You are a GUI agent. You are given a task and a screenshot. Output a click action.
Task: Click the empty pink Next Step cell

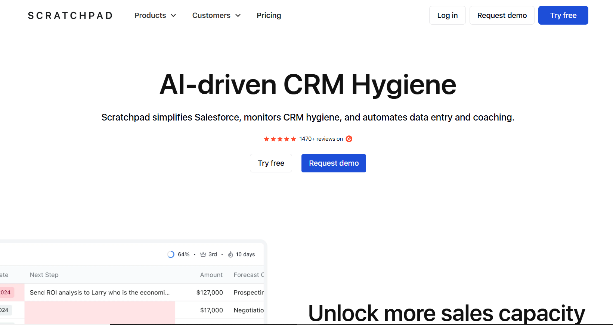pos(100,312)
